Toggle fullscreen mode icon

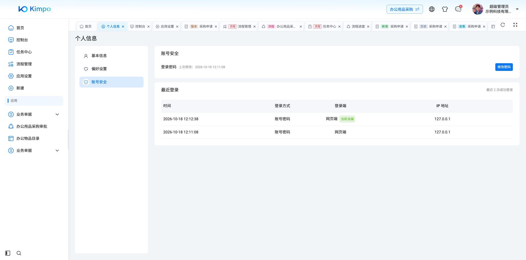click(515, 25)
